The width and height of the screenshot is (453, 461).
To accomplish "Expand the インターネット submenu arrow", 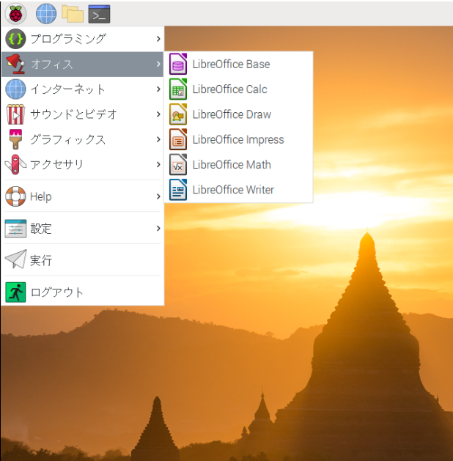I will click(x=158, y=89).
